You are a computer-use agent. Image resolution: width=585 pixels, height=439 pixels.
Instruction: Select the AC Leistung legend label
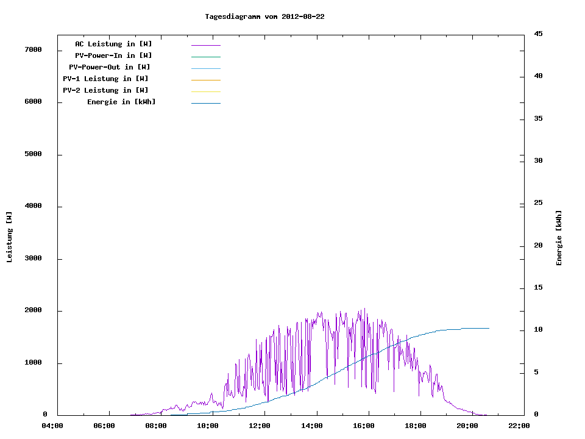click(x=113, y=44)
